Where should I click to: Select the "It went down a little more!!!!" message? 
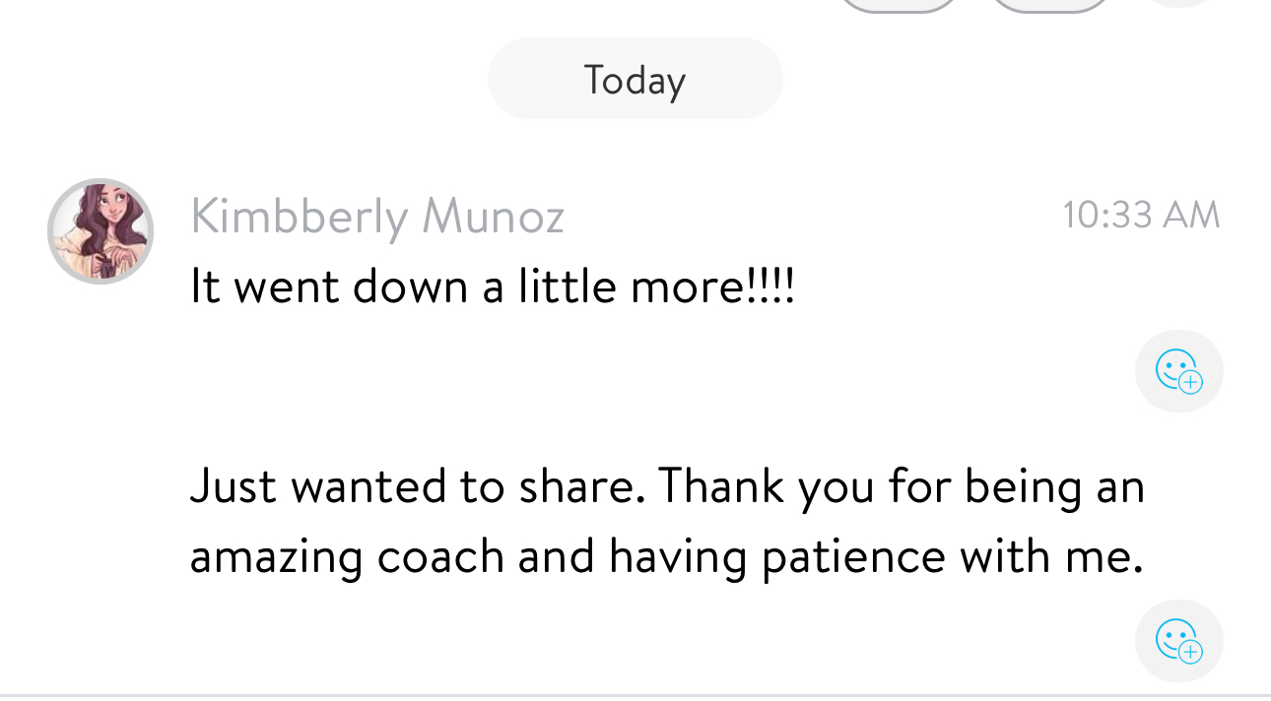(492, 287)
